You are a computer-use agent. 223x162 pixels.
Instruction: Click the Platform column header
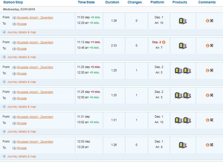click(x=157, y=2)
